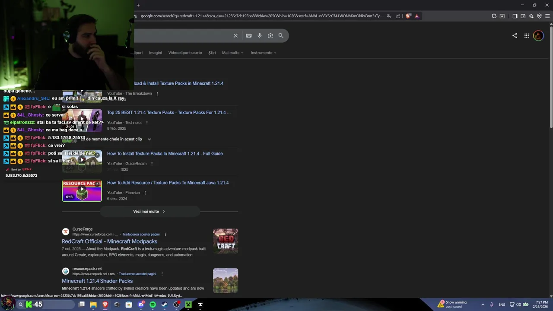Click Traducerea acestei pagini for resourcepack.net
Viewport: 553px width, 311px height.
[x=137, y=274]
